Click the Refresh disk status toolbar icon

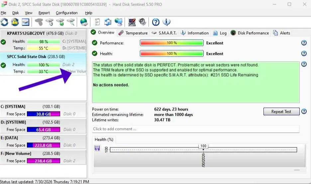coord(4,22)
